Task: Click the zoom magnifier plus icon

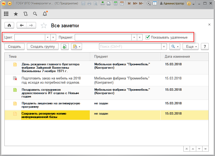Action: (x=149, y=3)
